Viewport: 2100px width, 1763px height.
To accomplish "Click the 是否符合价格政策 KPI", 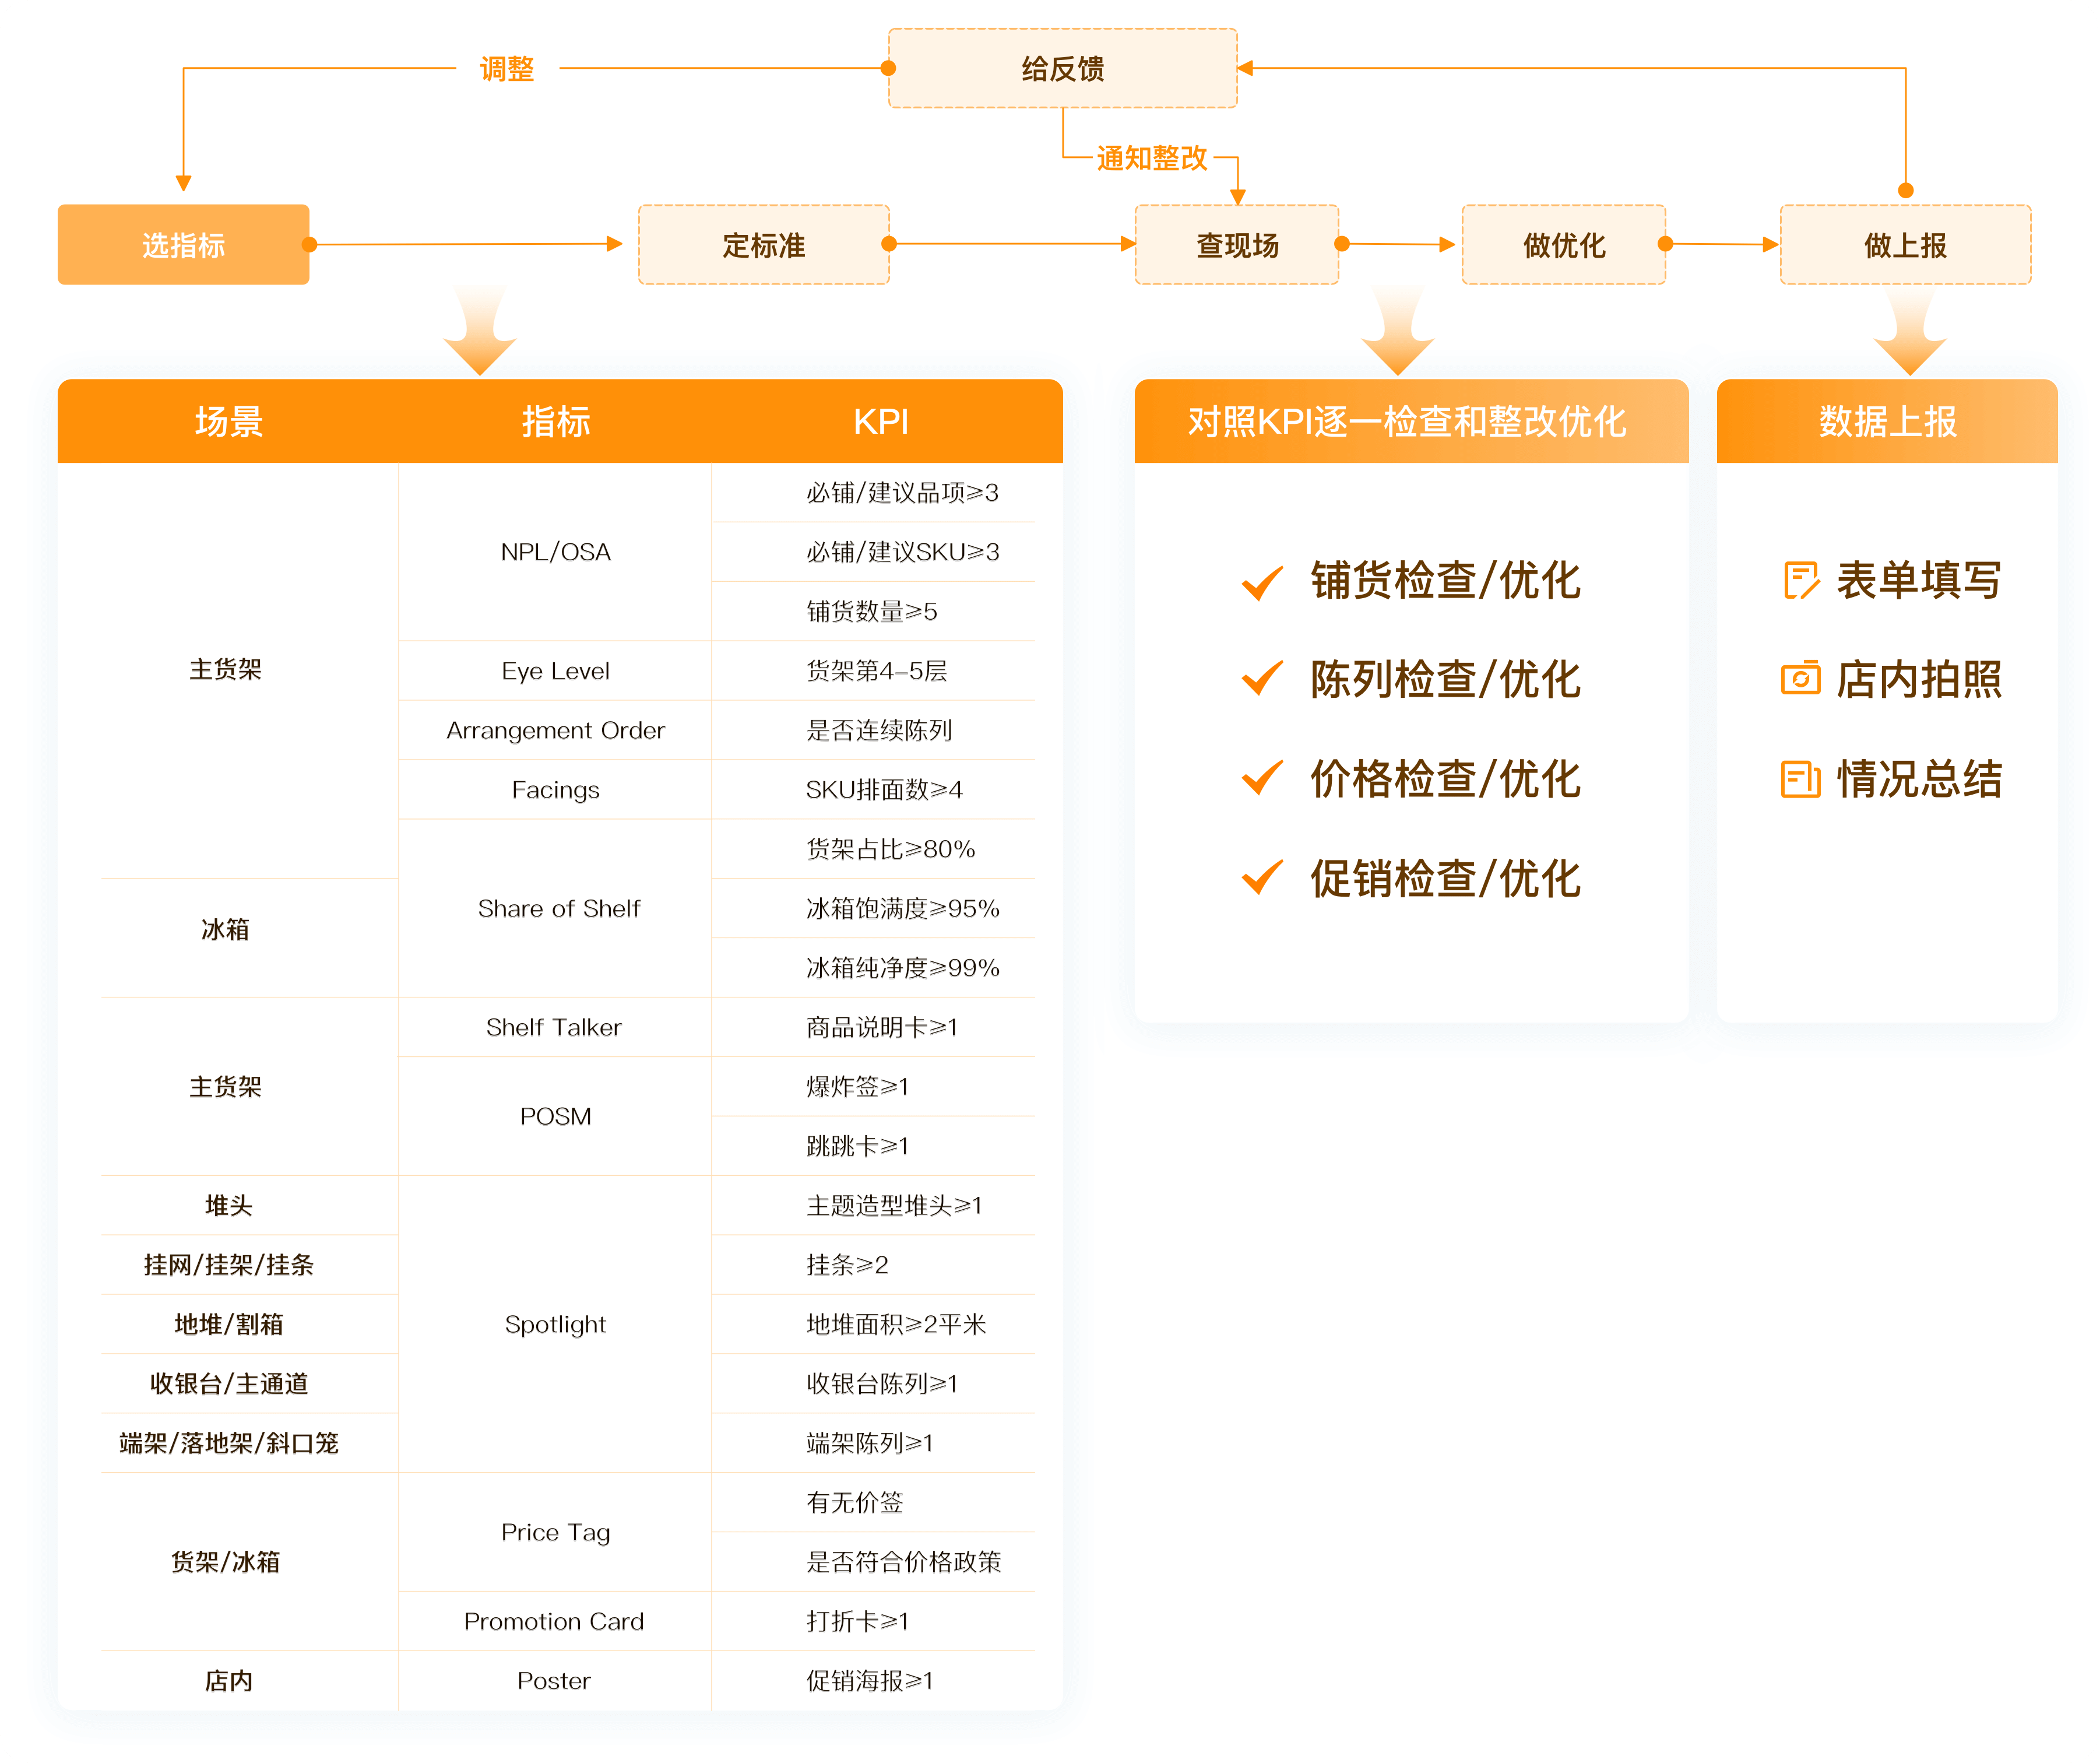I will pyautogui.click(x=903, y=1562).
